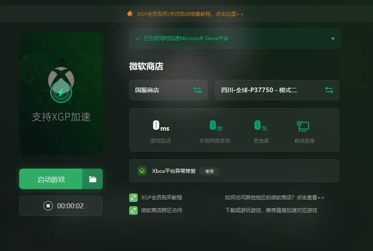Image resolution: width=373 pixels, height=251 pixels.
Task: Click the Xbox lightning logo in left panel
Action: coord(61,85)
